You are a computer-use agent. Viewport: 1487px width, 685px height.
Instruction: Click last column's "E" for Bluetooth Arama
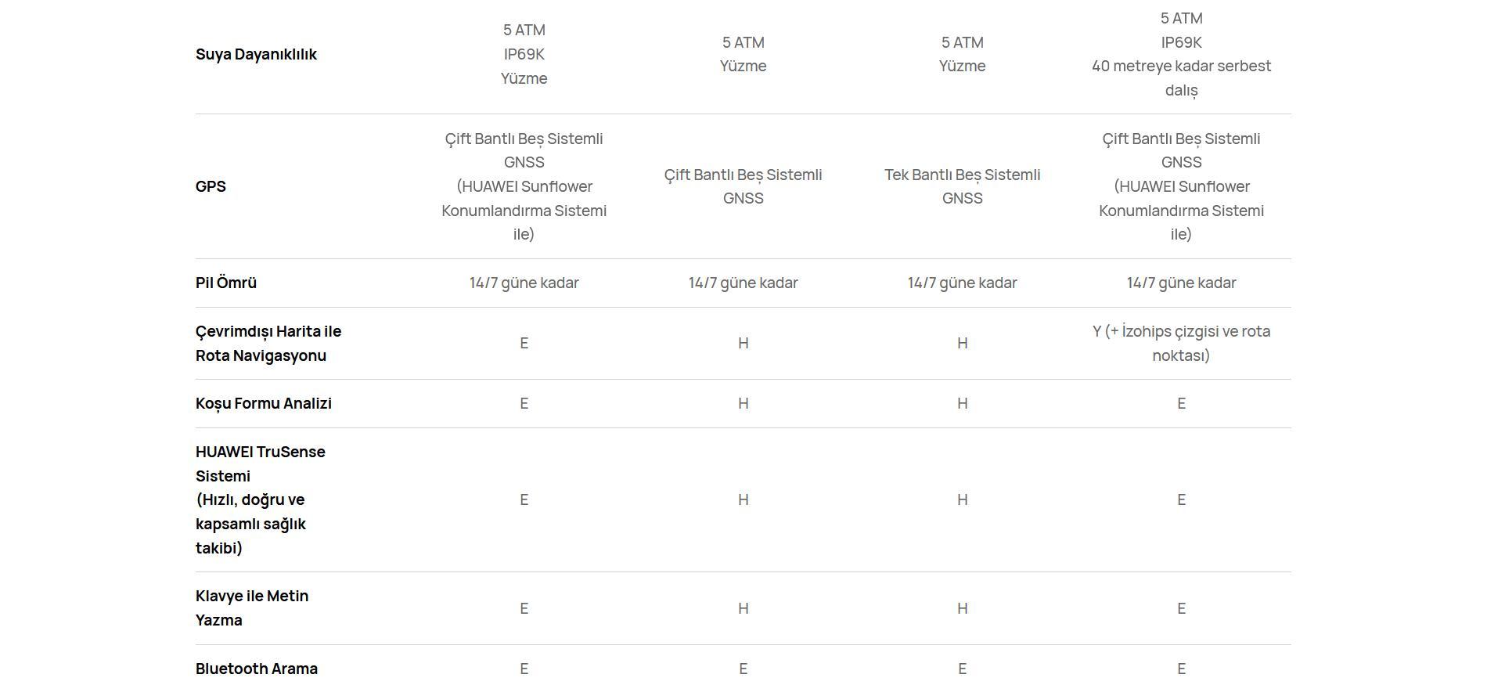1181,669
